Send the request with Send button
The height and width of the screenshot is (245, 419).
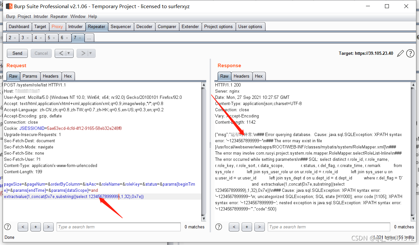click(17, 53)
